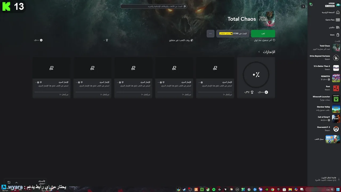
Task: Click the 0% achievement progress circle
Action: (256, 75)
